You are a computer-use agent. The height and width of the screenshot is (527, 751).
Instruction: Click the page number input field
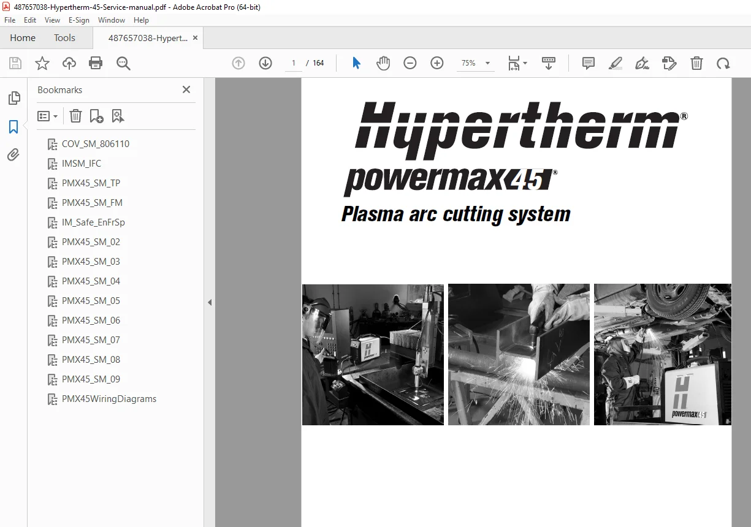click(x=293, y=63)
